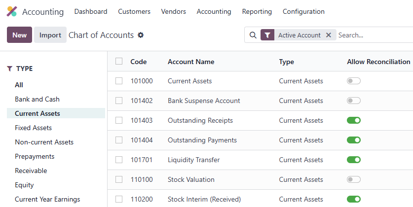413x207 pixels.
Task: Open the Configuration menu
Action: click(x=303, y=11)
